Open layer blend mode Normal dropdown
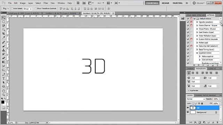 click(x=196, y=99)
